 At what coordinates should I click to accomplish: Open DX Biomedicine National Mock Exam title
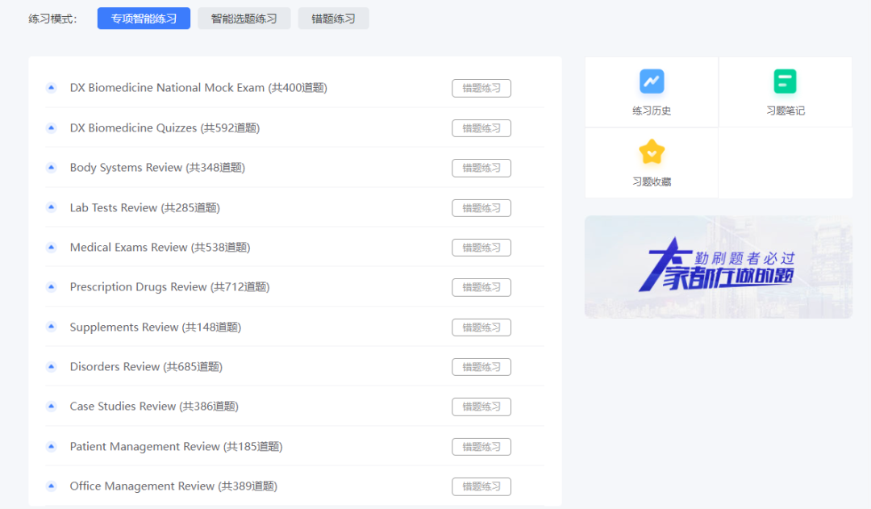[198, 88]
